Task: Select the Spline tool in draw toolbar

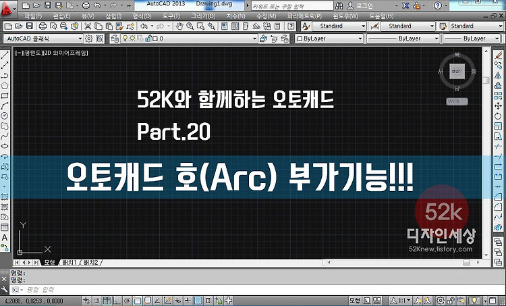Action: coord(5,136)
